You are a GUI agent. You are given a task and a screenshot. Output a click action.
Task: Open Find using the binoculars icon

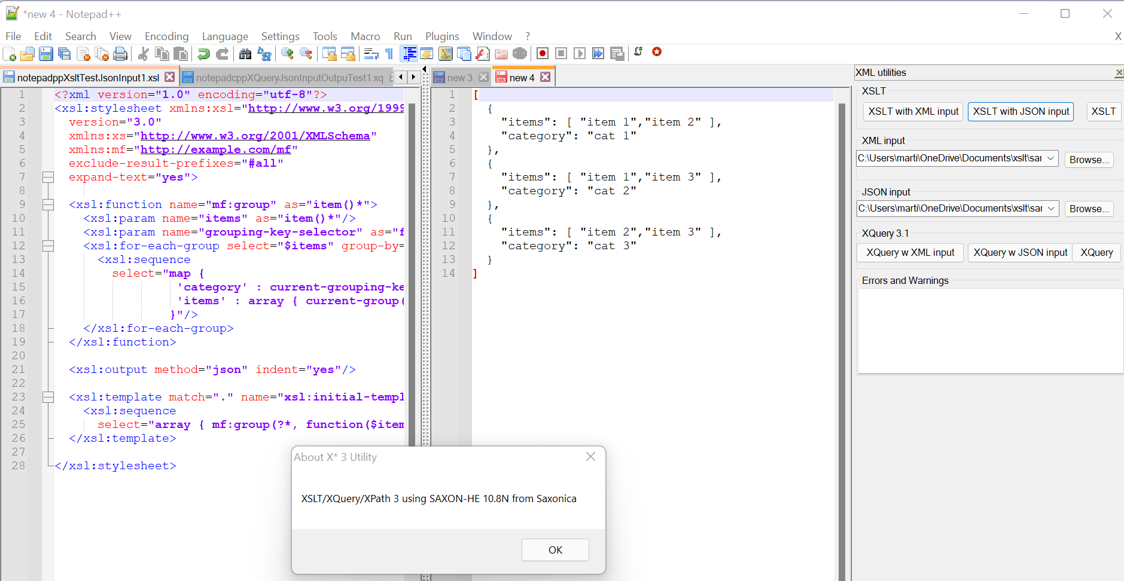pyautogui.click(x=245, y=54)
